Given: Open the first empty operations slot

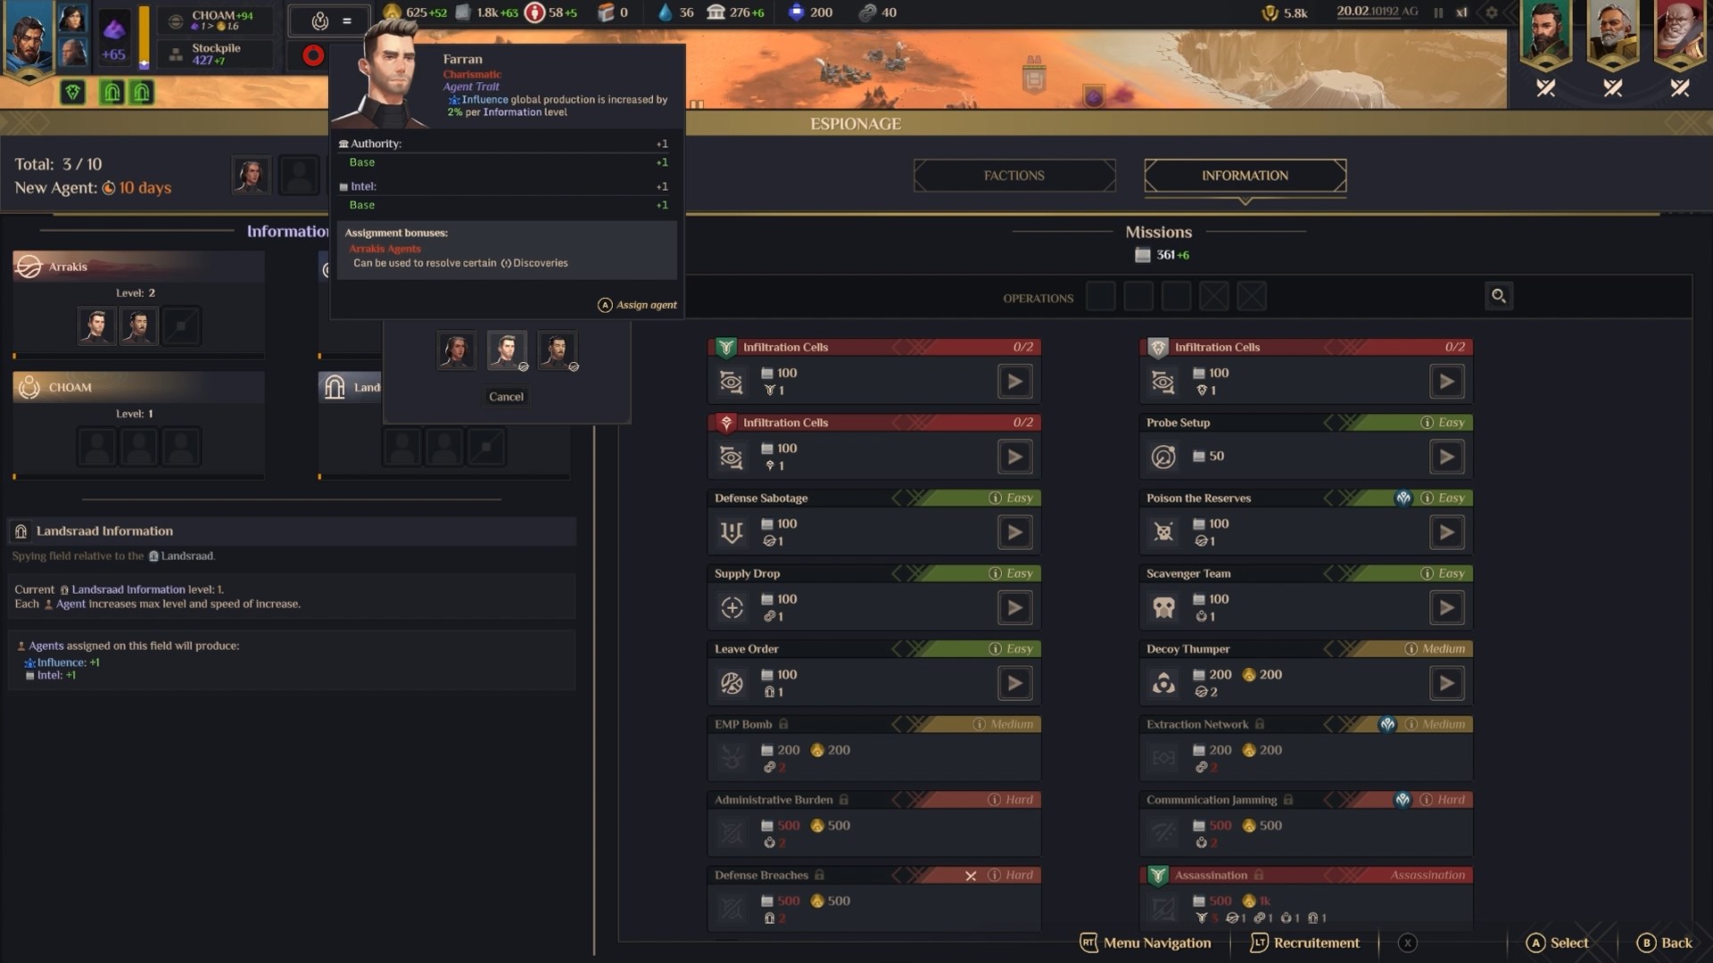Looking at the screenshot, I should click(x=1101, y=296).
